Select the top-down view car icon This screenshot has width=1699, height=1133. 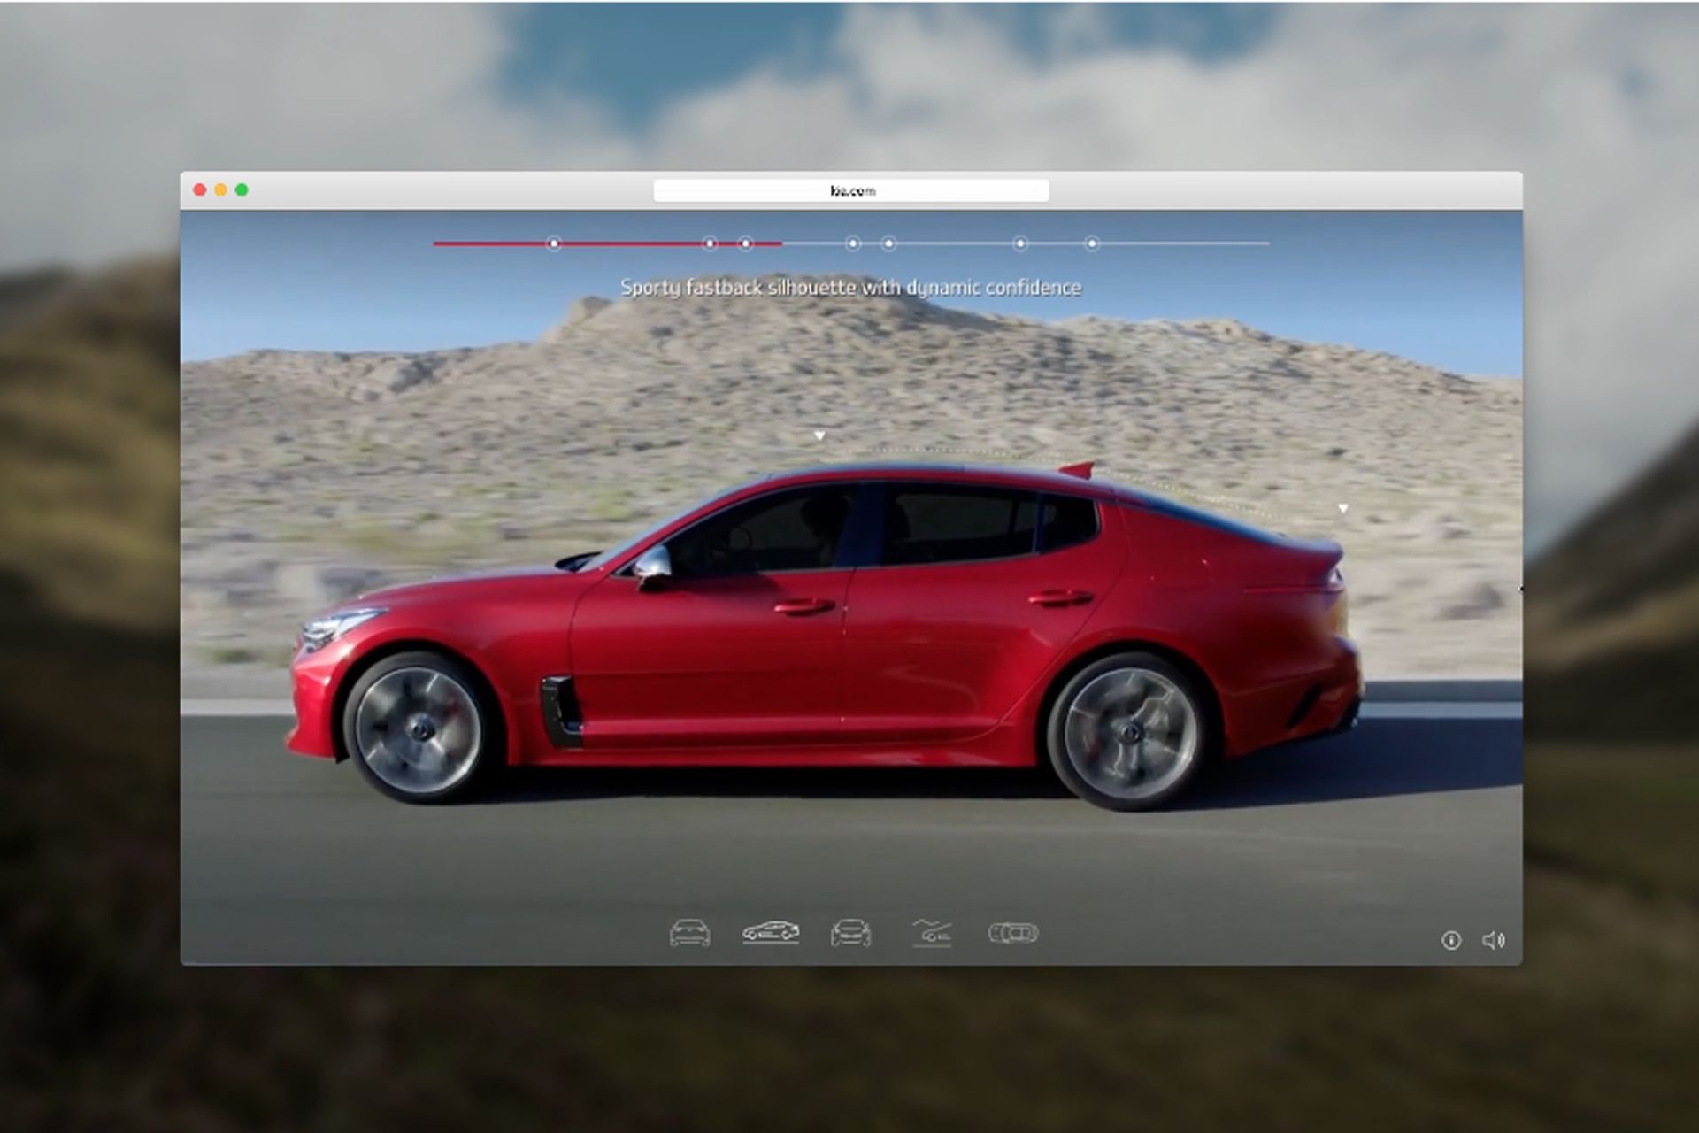point(1013,933)
